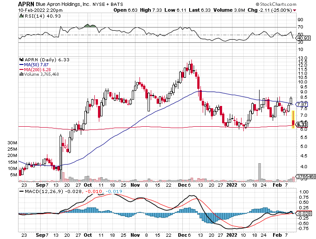Click the 2022 label on price chart axis

tap(232, 185)
